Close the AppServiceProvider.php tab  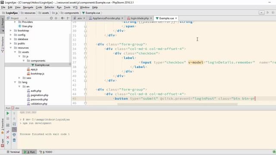[122, 18]
